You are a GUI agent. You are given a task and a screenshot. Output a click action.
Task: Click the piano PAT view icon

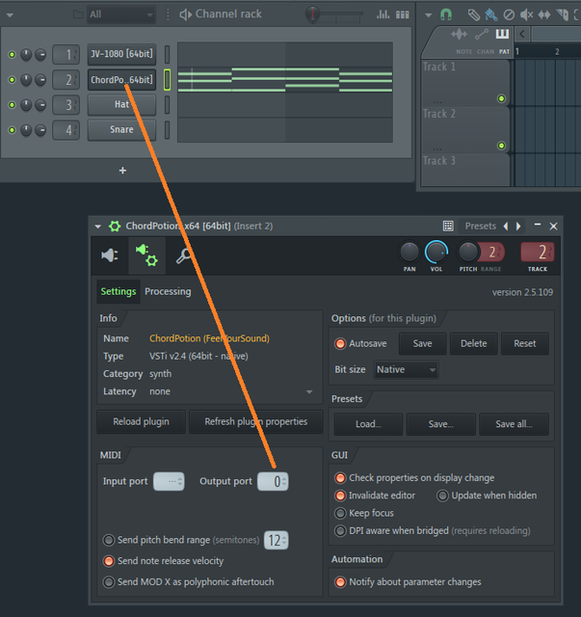[x=502, y=34]
